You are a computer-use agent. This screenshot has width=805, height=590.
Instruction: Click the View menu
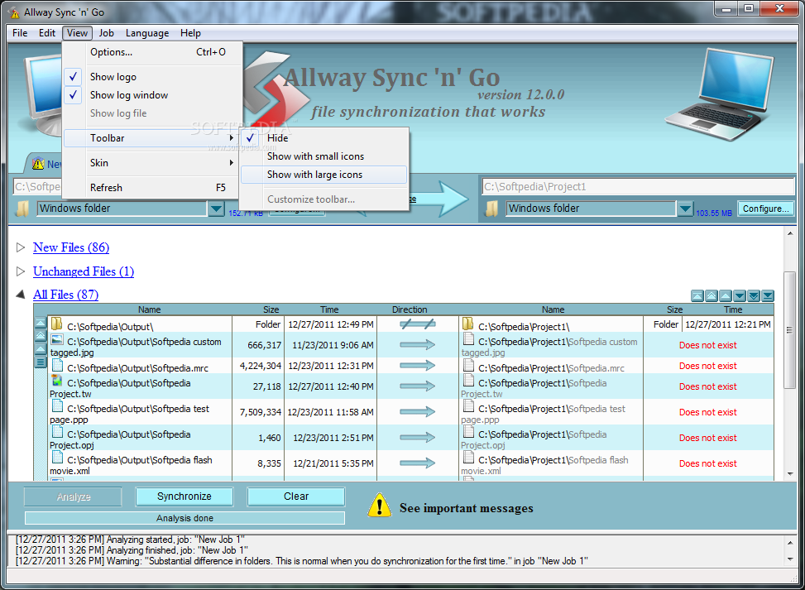pyautogui.click(x=77, y=33)
